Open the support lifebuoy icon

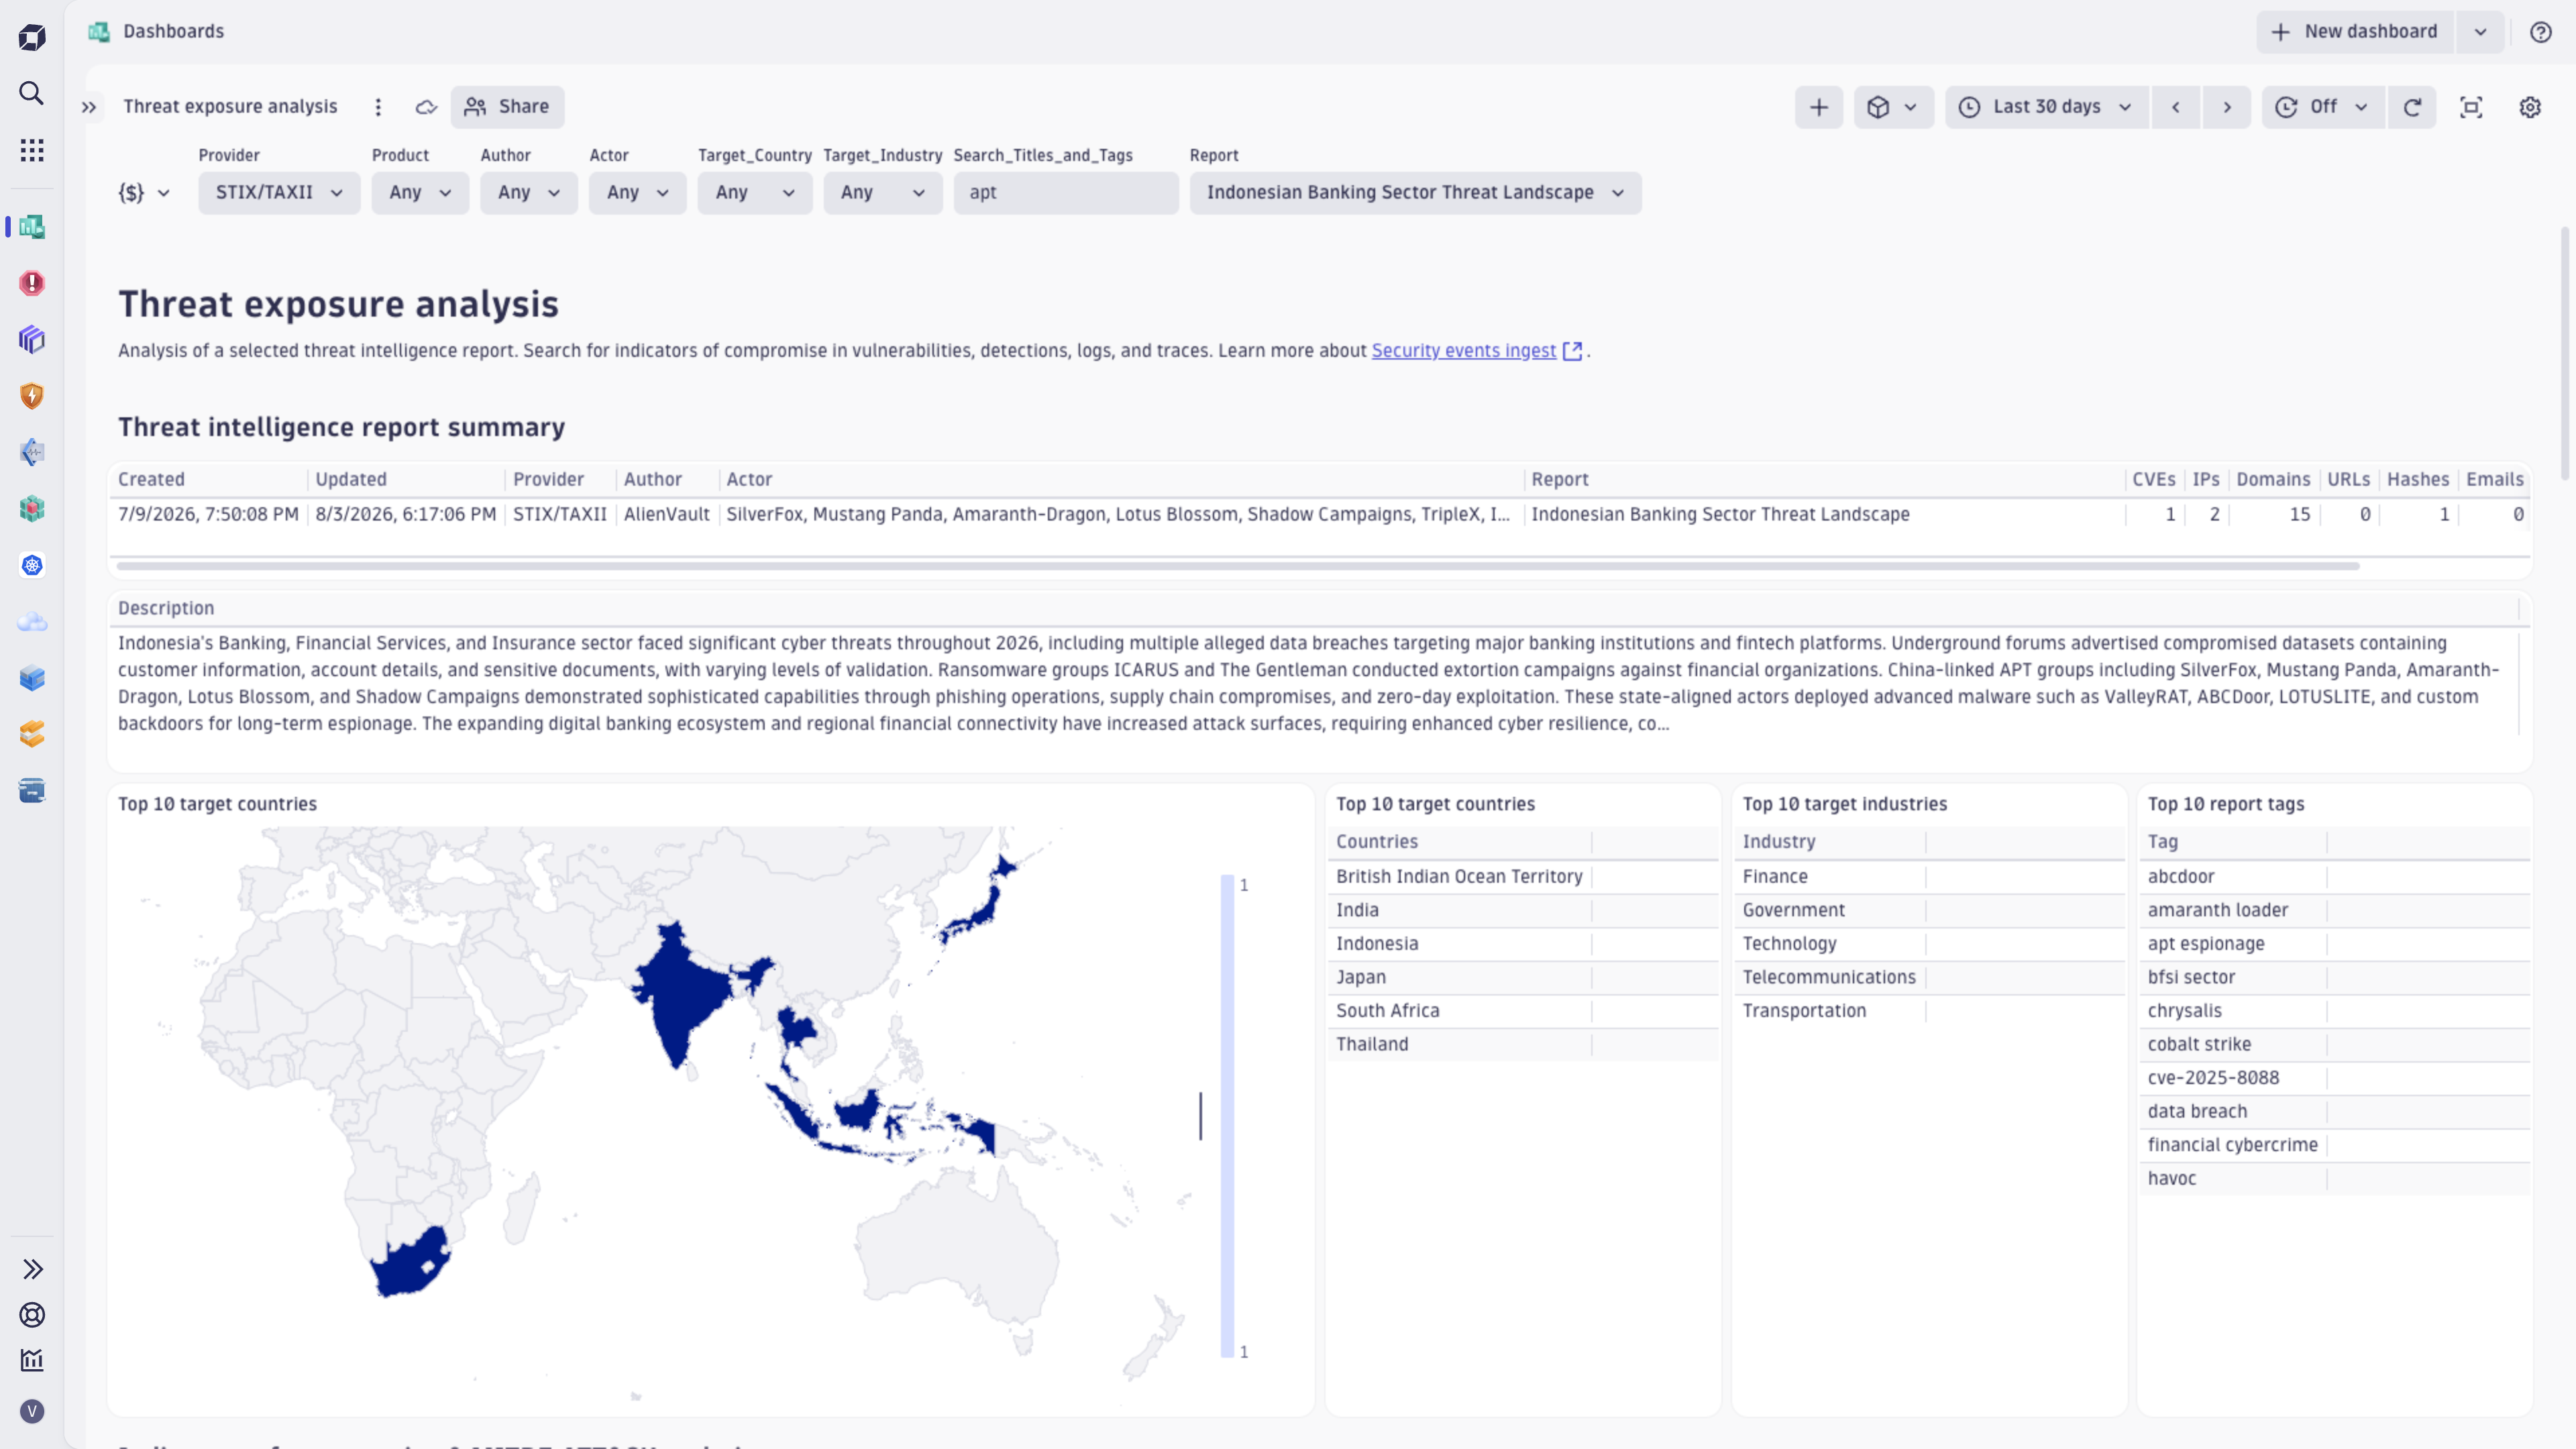(32, 1315)
